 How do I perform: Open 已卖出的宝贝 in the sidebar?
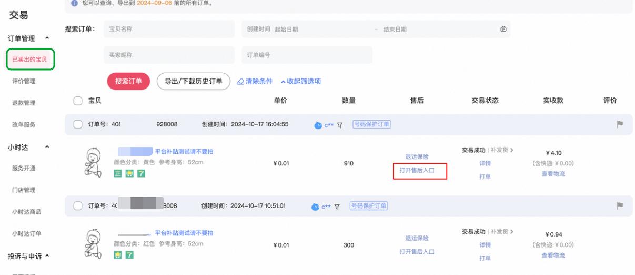point(29,60)
